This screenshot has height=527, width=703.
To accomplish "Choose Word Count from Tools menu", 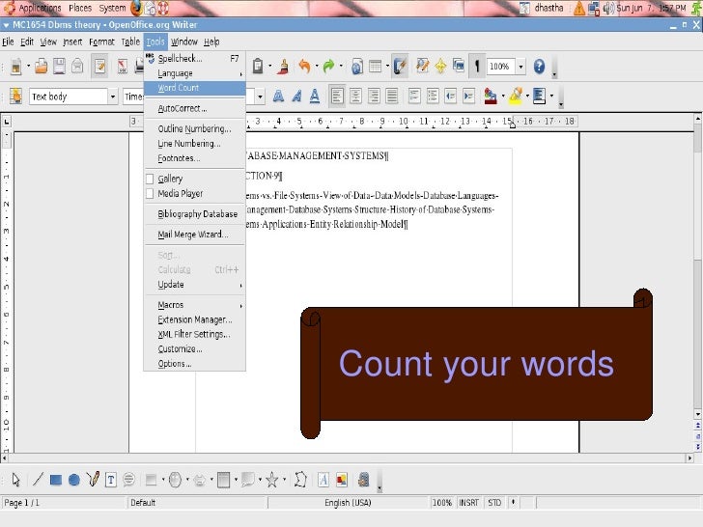I will [179, 88].
